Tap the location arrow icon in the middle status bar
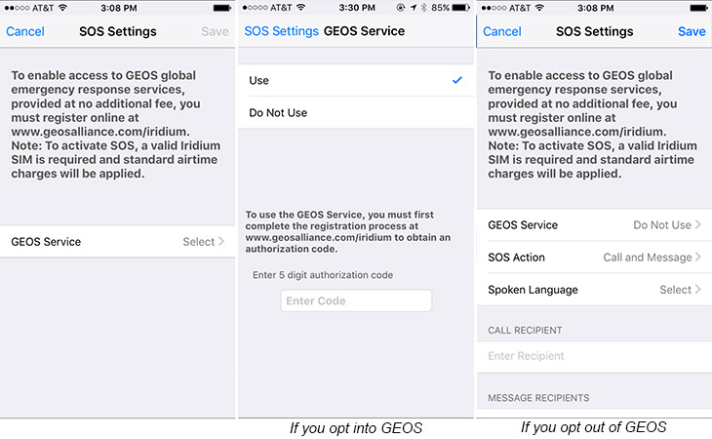The width and height of the screenshot is (712, 439). [x=412, y=8]
